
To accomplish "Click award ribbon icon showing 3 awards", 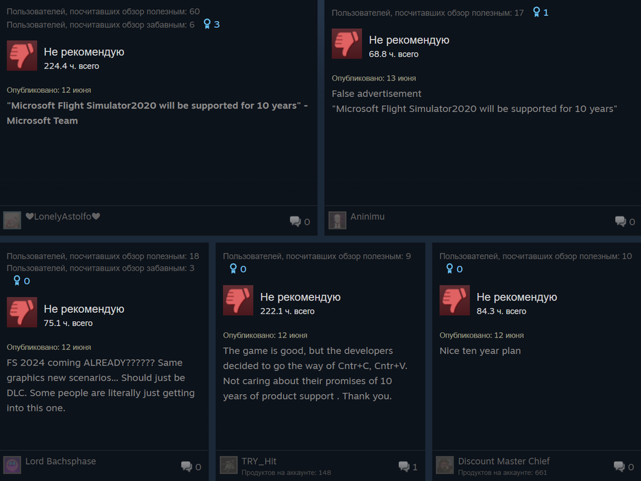I will (x=207, y=24).
